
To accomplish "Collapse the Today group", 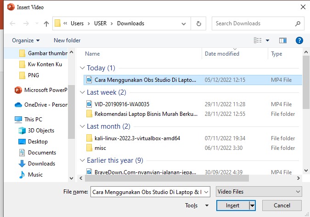I will pos(83,68).
